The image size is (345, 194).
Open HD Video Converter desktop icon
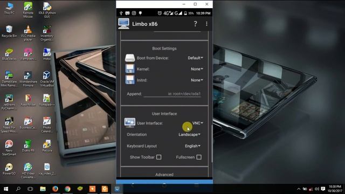coord(28,170)
